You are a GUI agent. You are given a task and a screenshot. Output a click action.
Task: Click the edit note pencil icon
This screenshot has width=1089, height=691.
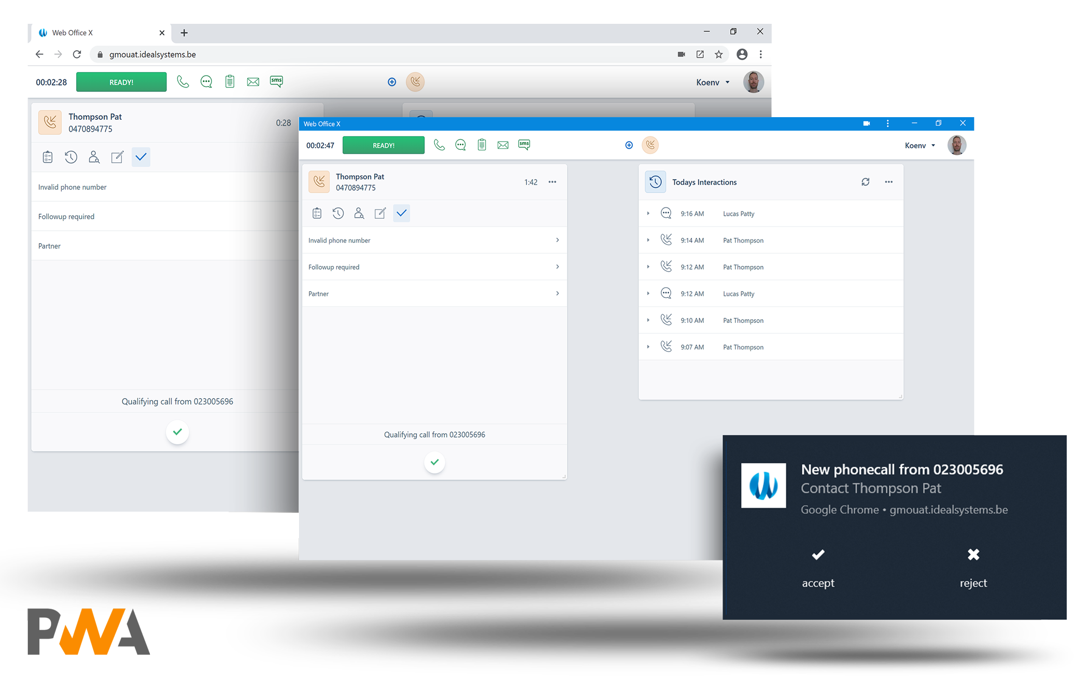click(x=380, y=213)
